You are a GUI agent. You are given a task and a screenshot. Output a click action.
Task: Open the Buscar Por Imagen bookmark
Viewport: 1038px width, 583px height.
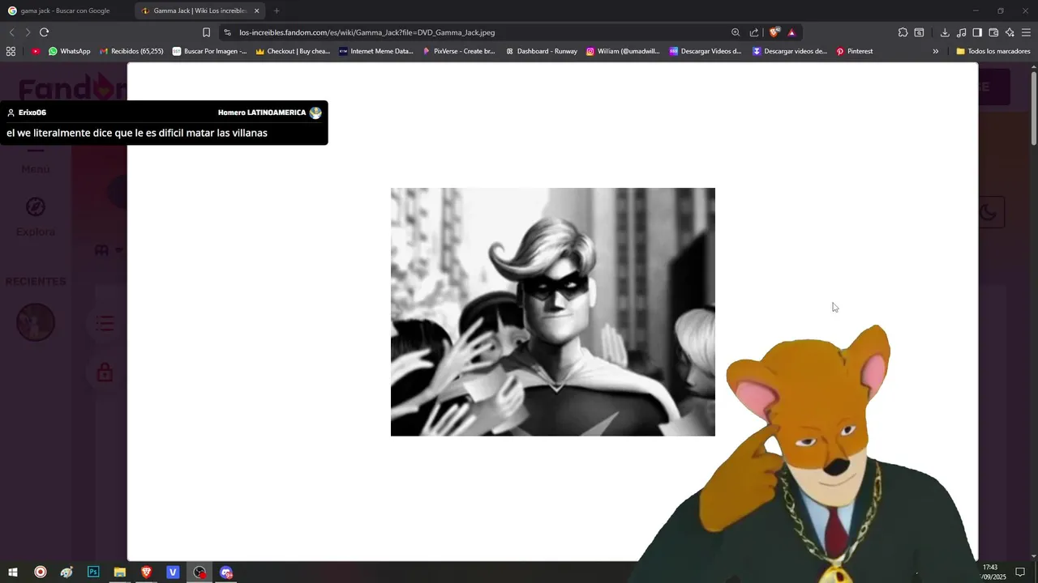point(210,51)
